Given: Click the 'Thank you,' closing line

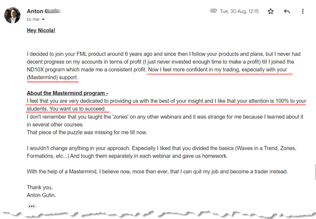Looking at the screenshot, I should [x=39, y=188].
